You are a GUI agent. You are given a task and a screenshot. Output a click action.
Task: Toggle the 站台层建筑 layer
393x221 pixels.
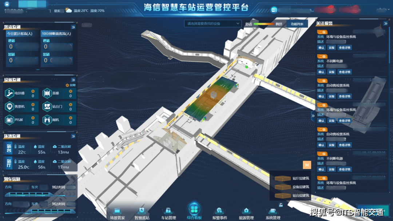click(x=292, y=196)
